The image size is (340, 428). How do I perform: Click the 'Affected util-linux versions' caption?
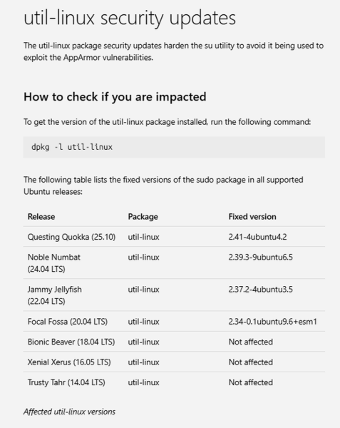pos(69,412)
